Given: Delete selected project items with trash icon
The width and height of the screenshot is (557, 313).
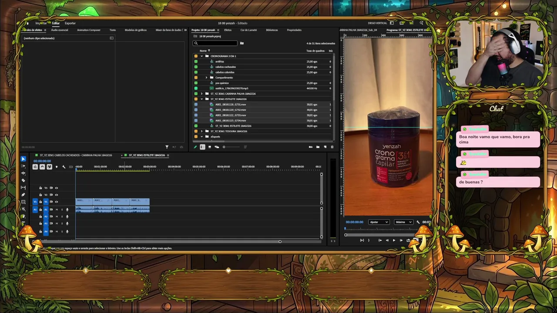Looking at the screenshot, I should click(332, 147).
